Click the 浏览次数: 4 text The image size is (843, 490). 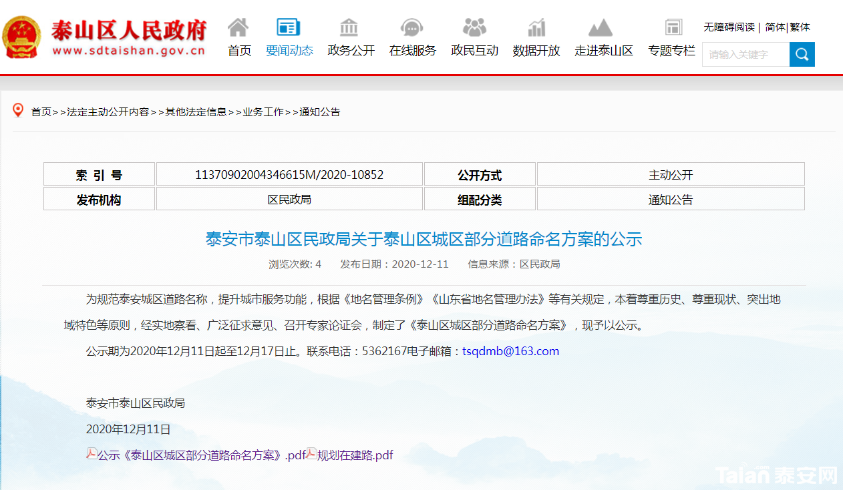click(295, 264)
